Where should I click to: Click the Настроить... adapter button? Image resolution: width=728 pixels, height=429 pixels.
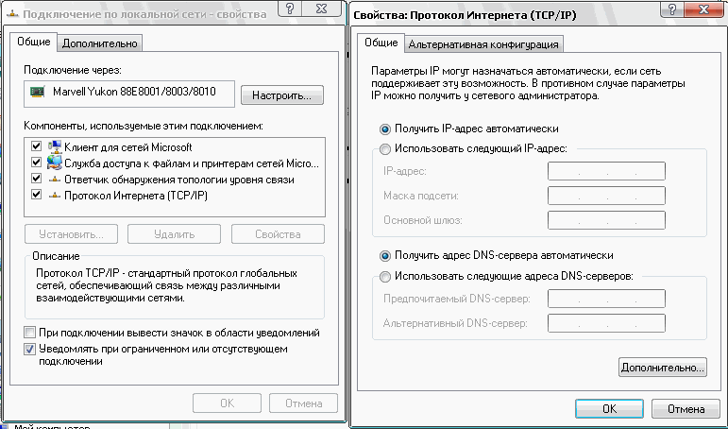(281, 95)
